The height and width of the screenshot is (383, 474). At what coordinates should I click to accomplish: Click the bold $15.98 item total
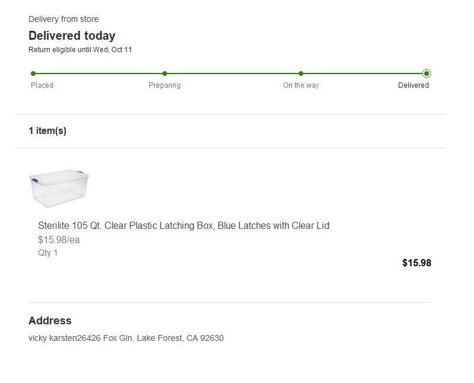pos(417,263)
